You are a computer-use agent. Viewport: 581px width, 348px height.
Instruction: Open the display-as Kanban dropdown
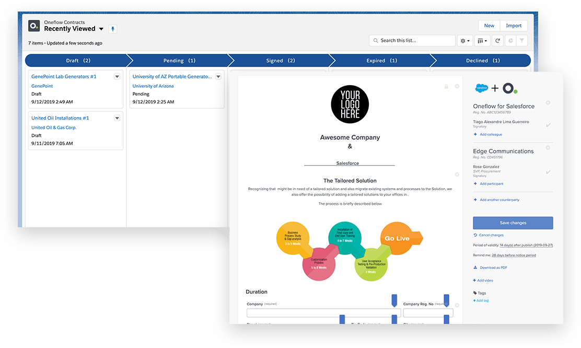click(482, 41)
